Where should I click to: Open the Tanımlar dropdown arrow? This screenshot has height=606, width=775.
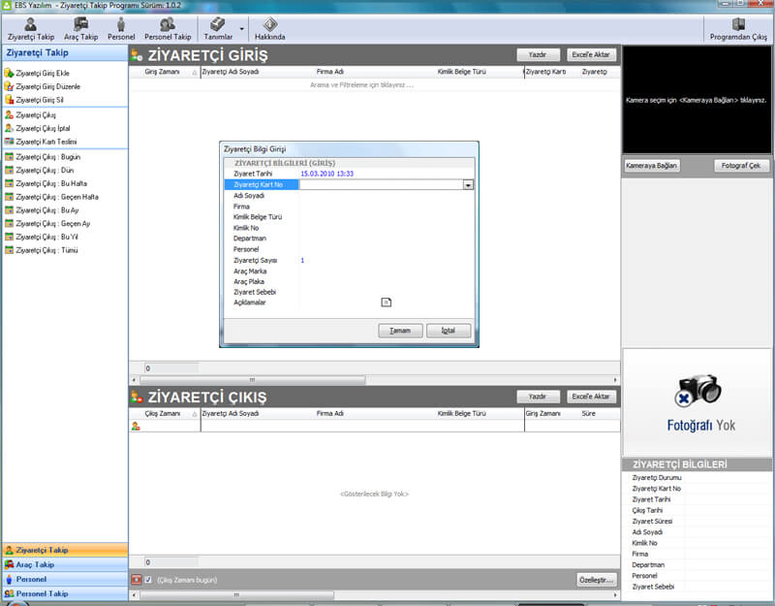coord(240,36)
